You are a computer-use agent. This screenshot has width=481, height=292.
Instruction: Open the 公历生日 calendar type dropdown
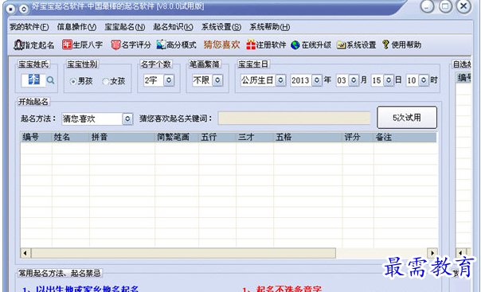point(280,80)
